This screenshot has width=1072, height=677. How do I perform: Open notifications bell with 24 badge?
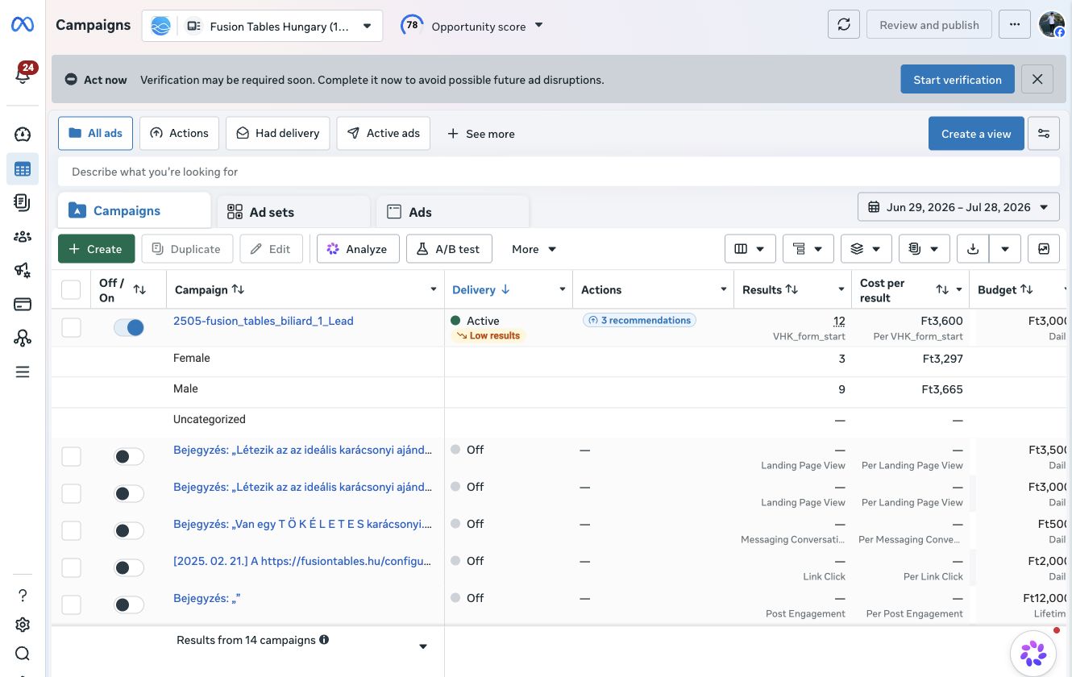point(23,73)
